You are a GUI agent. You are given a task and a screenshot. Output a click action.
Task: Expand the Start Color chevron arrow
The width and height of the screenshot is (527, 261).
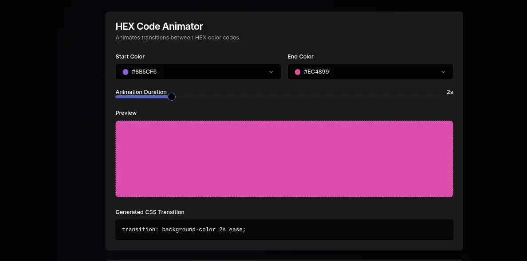(271, 71)
